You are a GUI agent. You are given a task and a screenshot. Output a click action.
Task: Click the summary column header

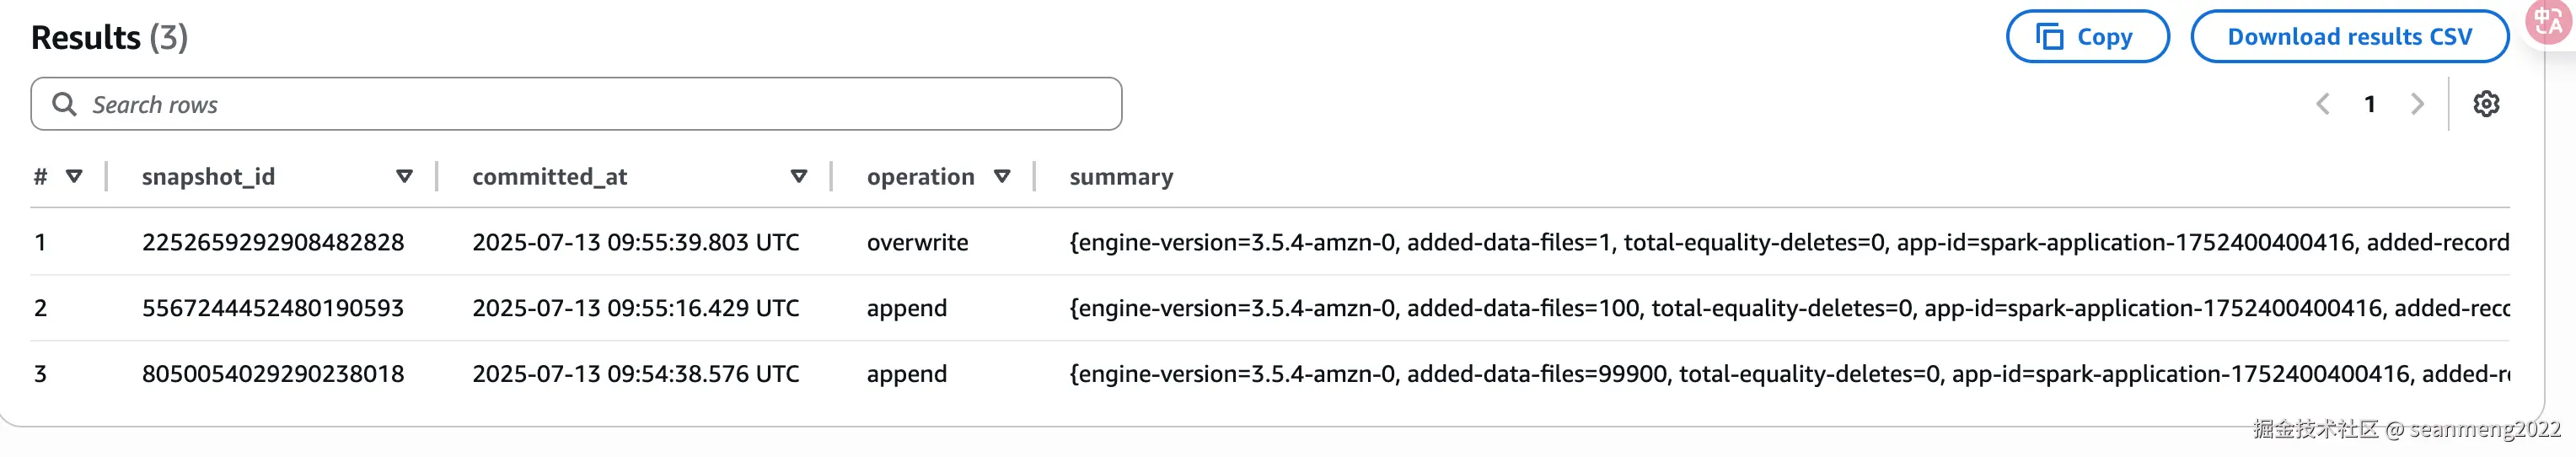pyautogui.click(x=1121, y=177)
